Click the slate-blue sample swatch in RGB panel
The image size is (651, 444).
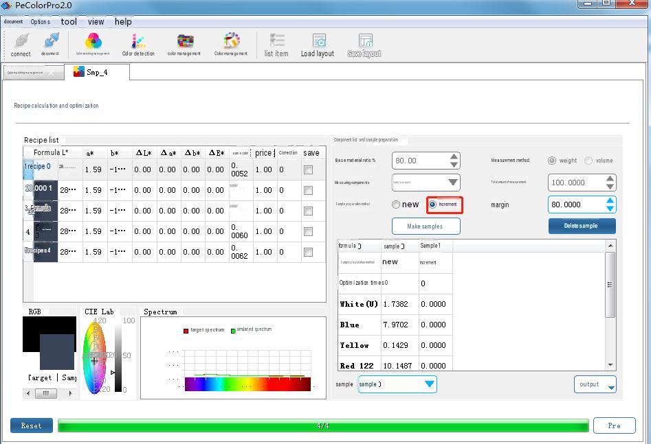pyautogui.click(x=57, y=352)
